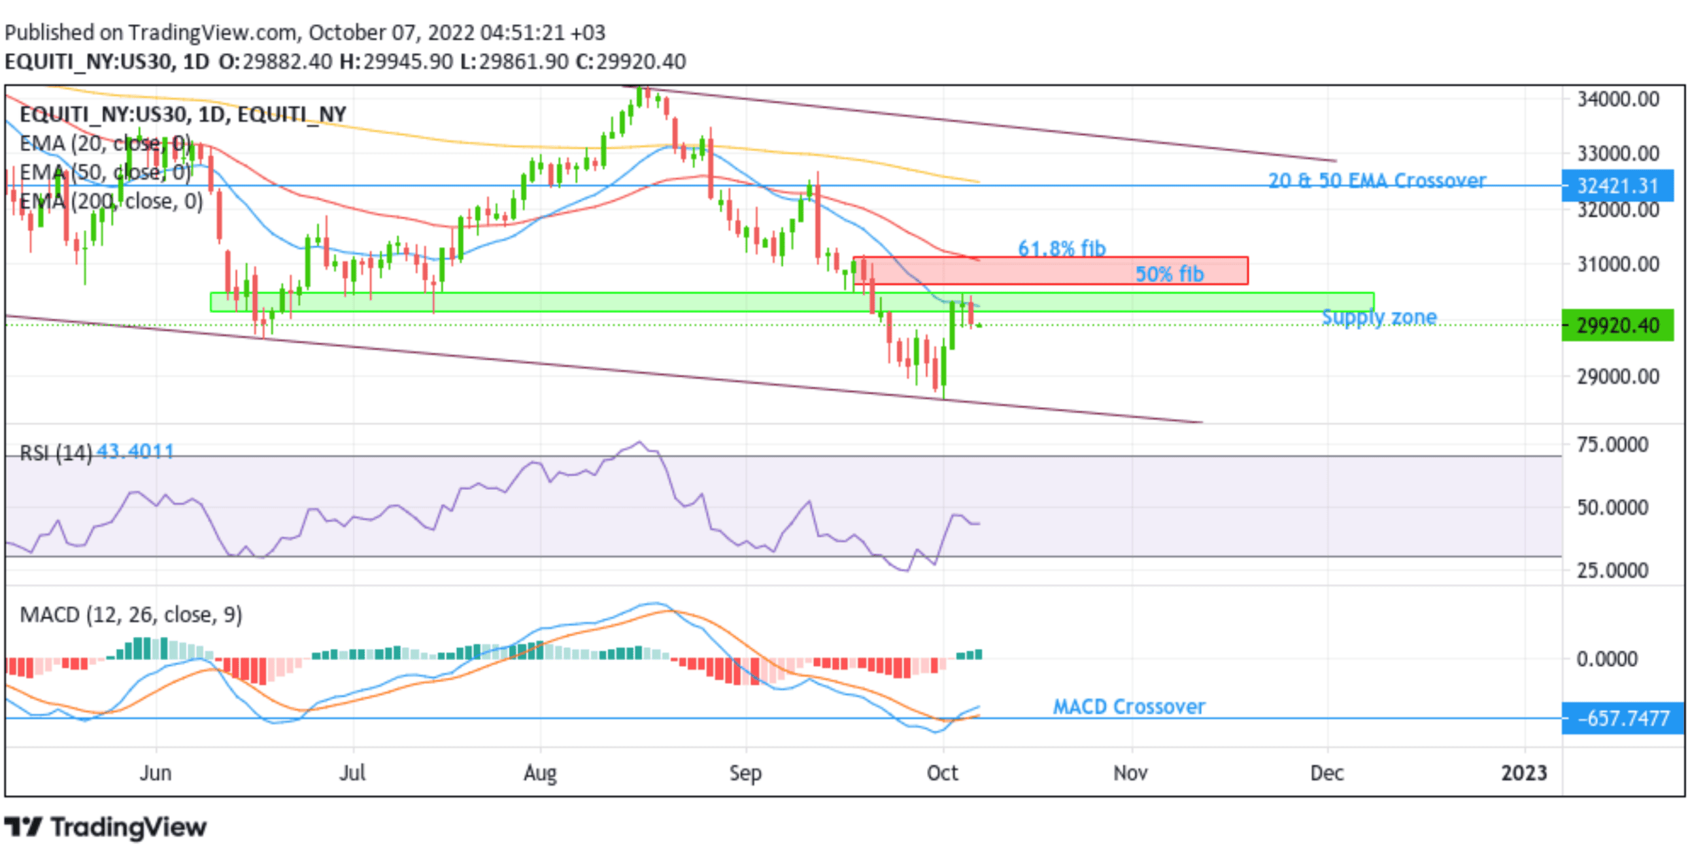Click the C:29920.40 close value in header
This screenshot has height=867, width=1690.
(631, 61)
